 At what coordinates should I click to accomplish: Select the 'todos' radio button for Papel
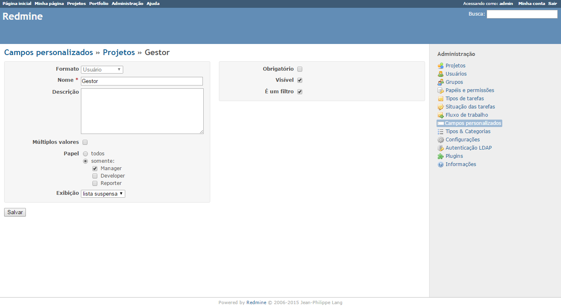pyautogui.click(x=85, y=154)
